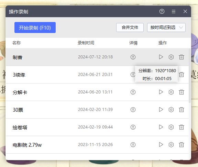Play the 制香 recording
This screenshot has width=198, height=167.
pos(161,57)
